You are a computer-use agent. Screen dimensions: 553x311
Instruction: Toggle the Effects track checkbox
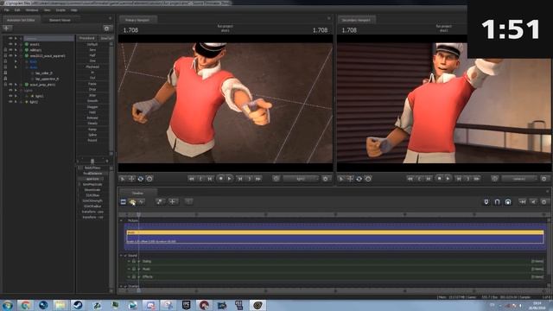point(139,276)
